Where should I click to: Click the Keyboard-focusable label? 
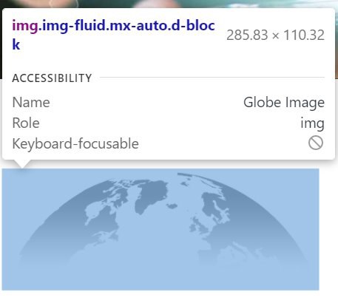75,143
